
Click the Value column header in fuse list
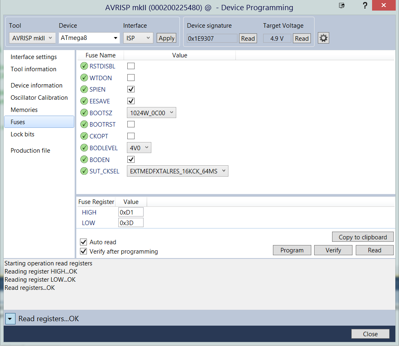tap(180, 55)
